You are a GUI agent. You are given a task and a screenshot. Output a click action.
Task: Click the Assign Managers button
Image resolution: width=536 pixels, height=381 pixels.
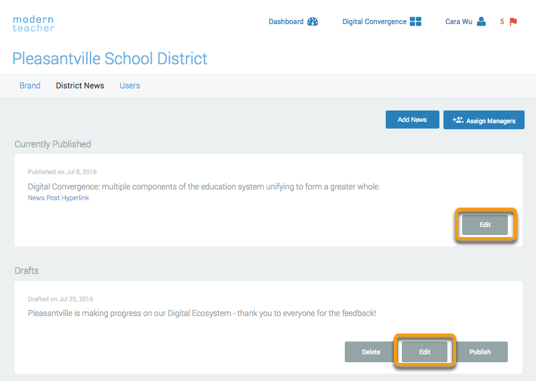(x=484, y=120)
